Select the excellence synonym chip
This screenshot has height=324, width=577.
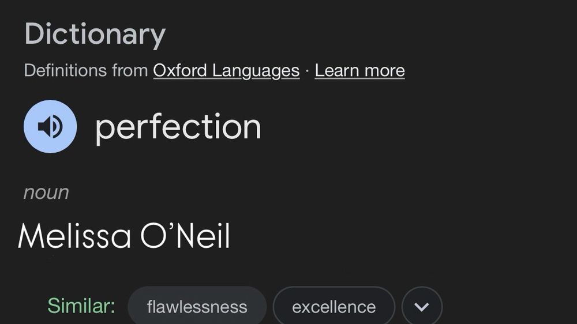(334, 306)
